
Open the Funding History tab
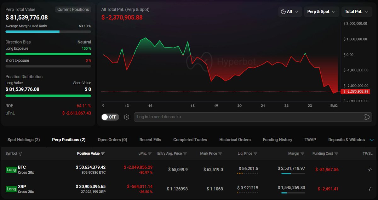click(x=278, y=140)
